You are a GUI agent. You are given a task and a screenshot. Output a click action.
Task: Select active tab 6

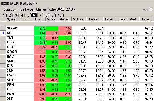point(34,15)
